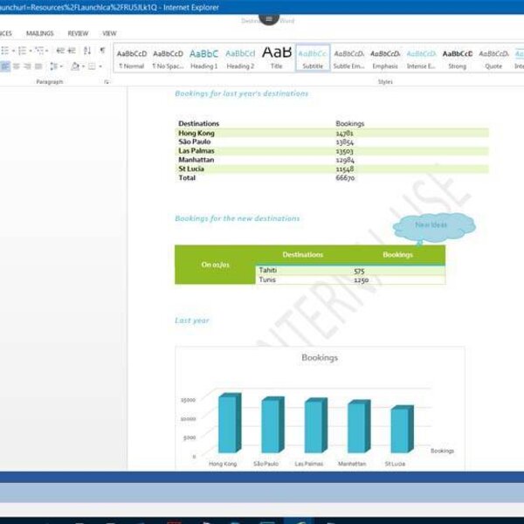The width and height of the screenshot is (524, 524).
Task: Click the 'Tahiti' table cell
Action: [x=268, y=270]
